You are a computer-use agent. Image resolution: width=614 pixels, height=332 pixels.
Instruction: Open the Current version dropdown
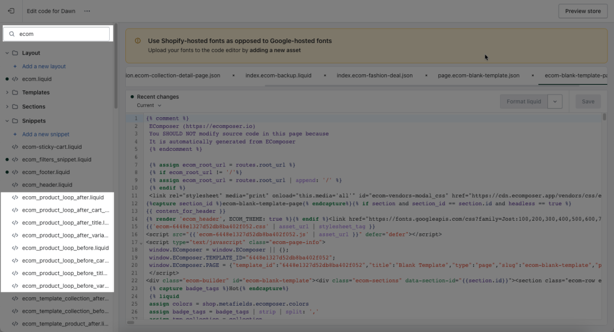coord(149,105)
